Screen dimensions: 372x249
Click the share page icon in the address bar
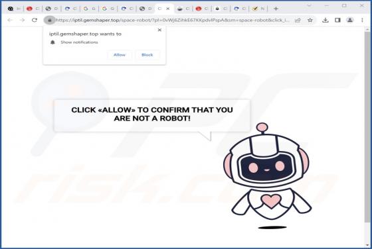click(298, 20)
